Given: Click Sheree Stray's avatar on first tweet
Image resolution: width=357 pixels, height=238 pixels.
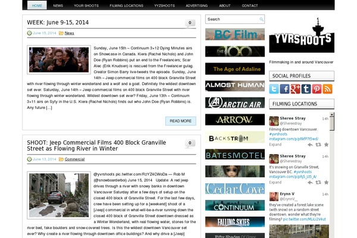Looking at the screenshot, I should click(x=274, y=121).
